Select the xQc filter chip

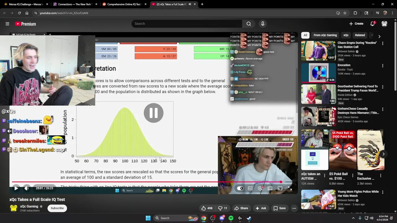346,35
